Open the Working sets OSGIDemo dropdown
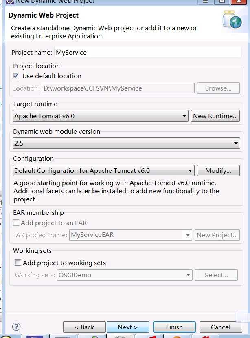250x338 pixels. 125,275
